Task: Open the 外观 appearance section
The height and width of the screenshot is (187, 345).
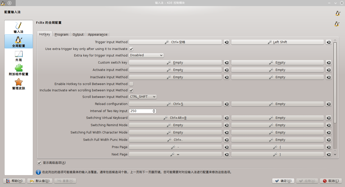Action: [x=18, y=56]
